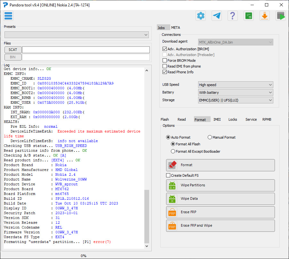The height and width of the screenshot is (259, 289).
Task: Open the RPMB tab
Action: tap(267, 119)
